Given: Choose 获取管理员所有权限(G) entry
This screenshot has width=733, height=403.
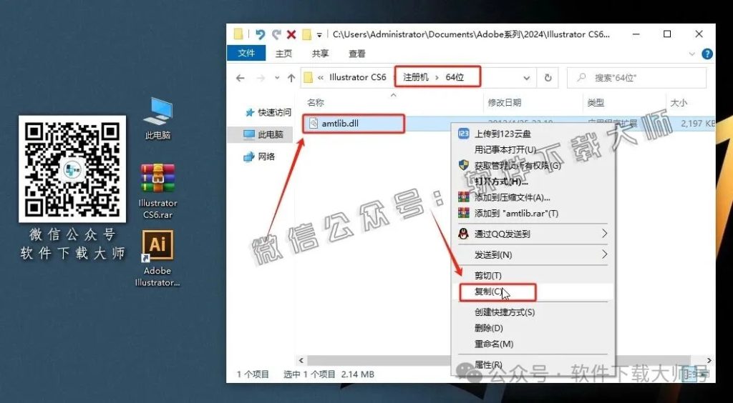Looking at the screenshot, I should coord(518,166).
